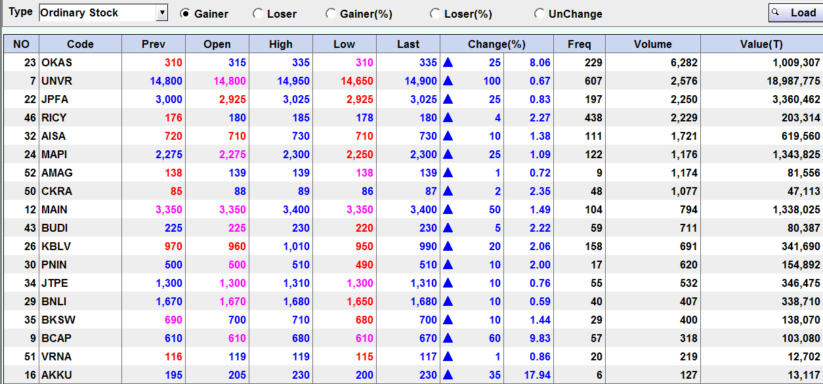
Task: Click the up arrow in AKKU row
Action: coord(448,375)
